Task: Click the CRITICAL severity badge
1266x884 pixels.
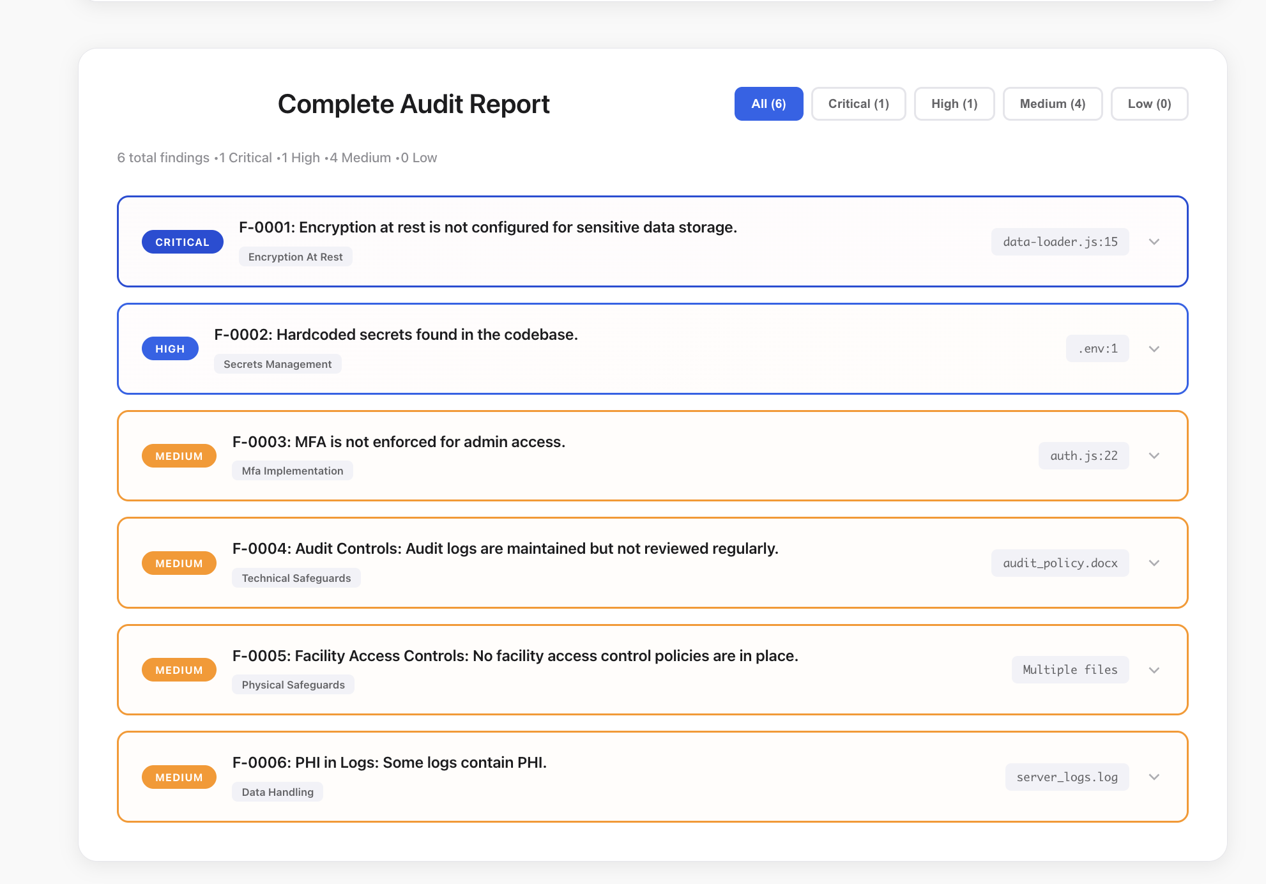Action: coord(182,242)
